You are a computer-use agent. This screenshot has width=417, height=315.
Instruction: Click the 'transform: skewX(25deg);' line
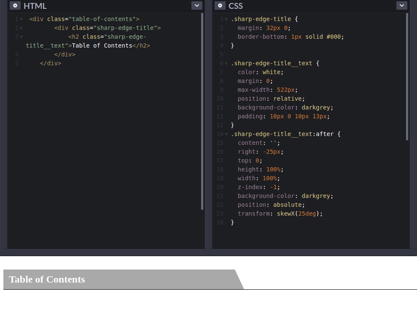280,214
